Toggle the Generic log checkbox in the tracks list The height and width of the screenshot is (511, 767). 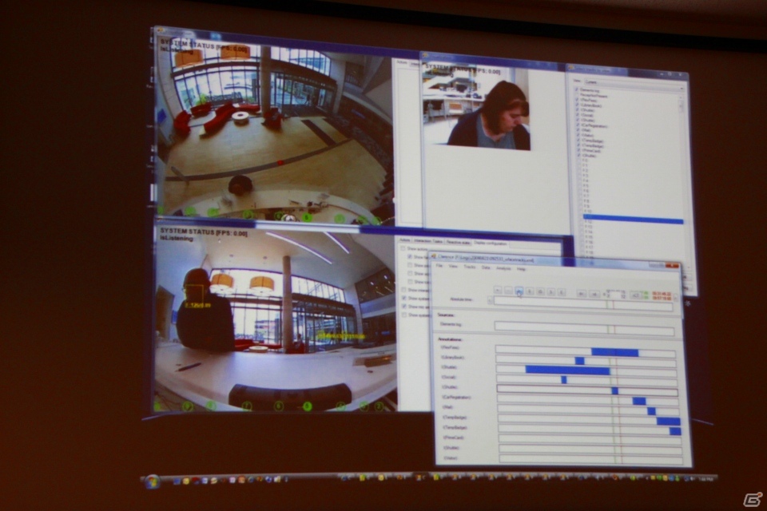point(577,90)
